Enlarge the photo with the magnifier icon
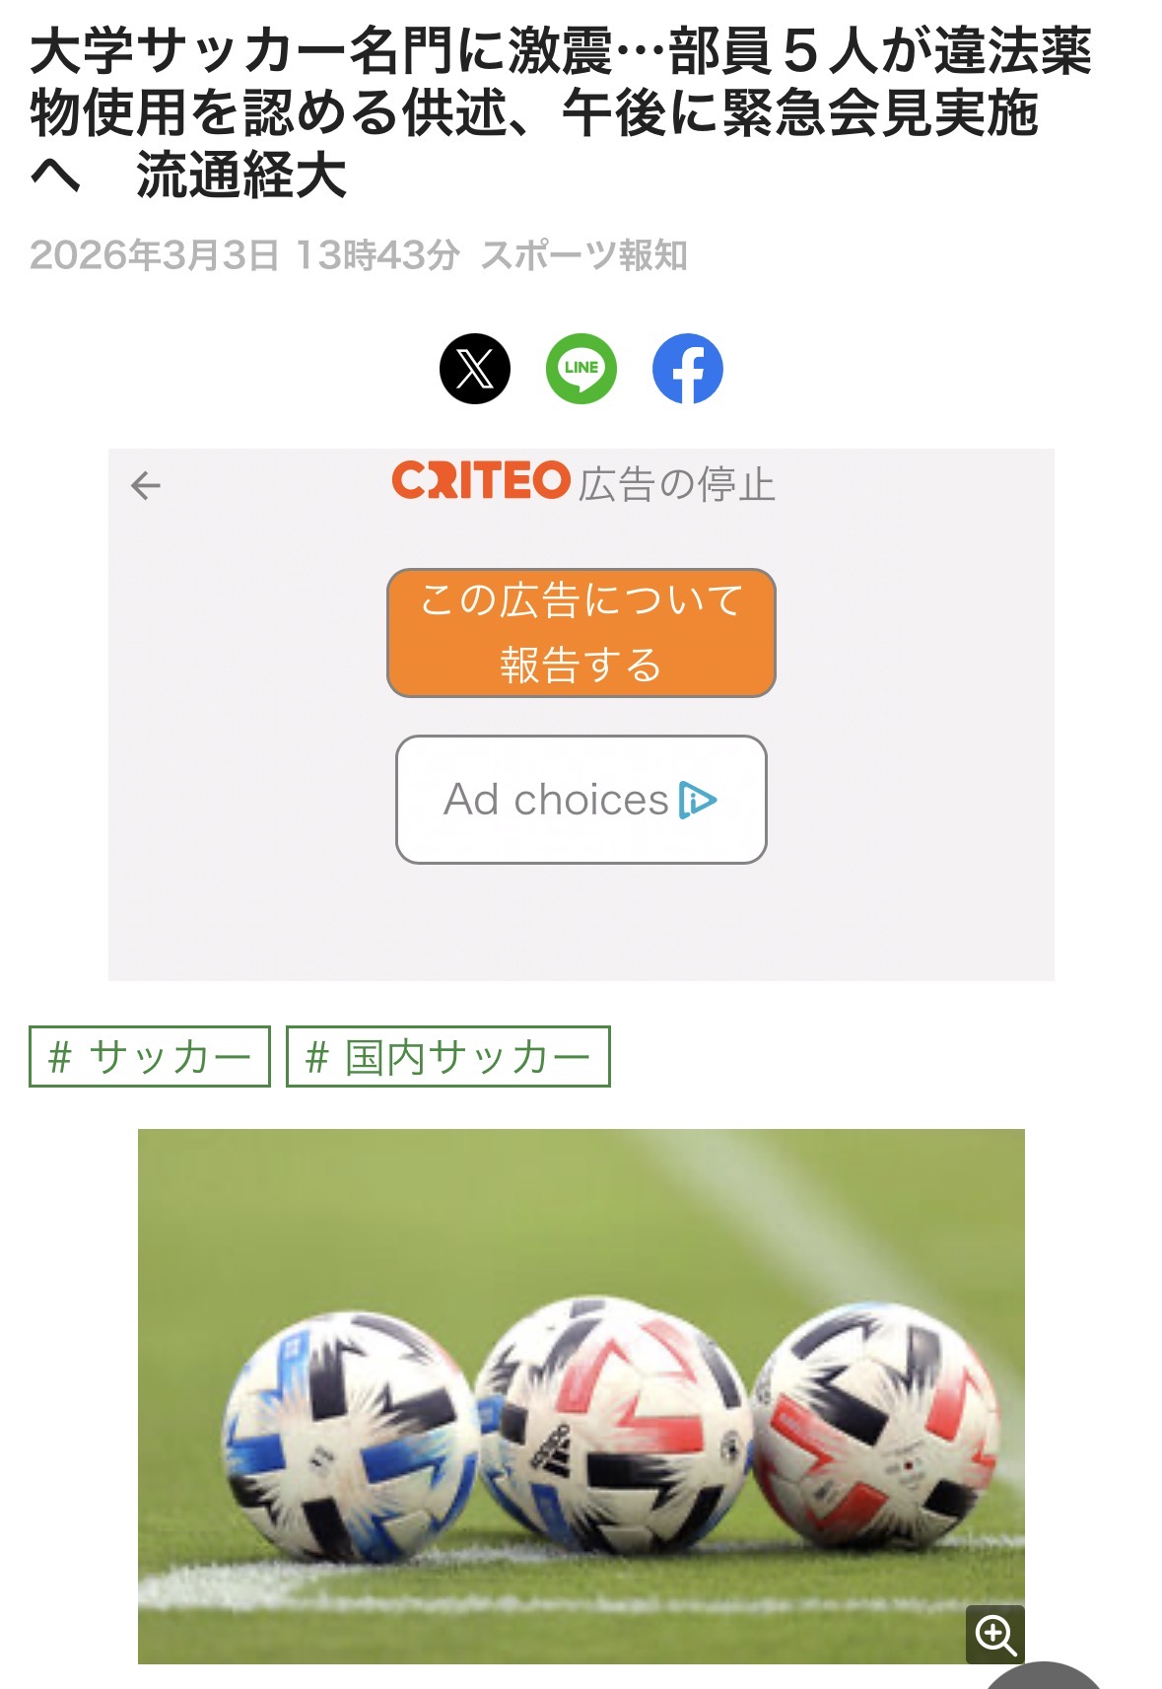This screenshot has width=1162, height=1689. click(995, 1634)
